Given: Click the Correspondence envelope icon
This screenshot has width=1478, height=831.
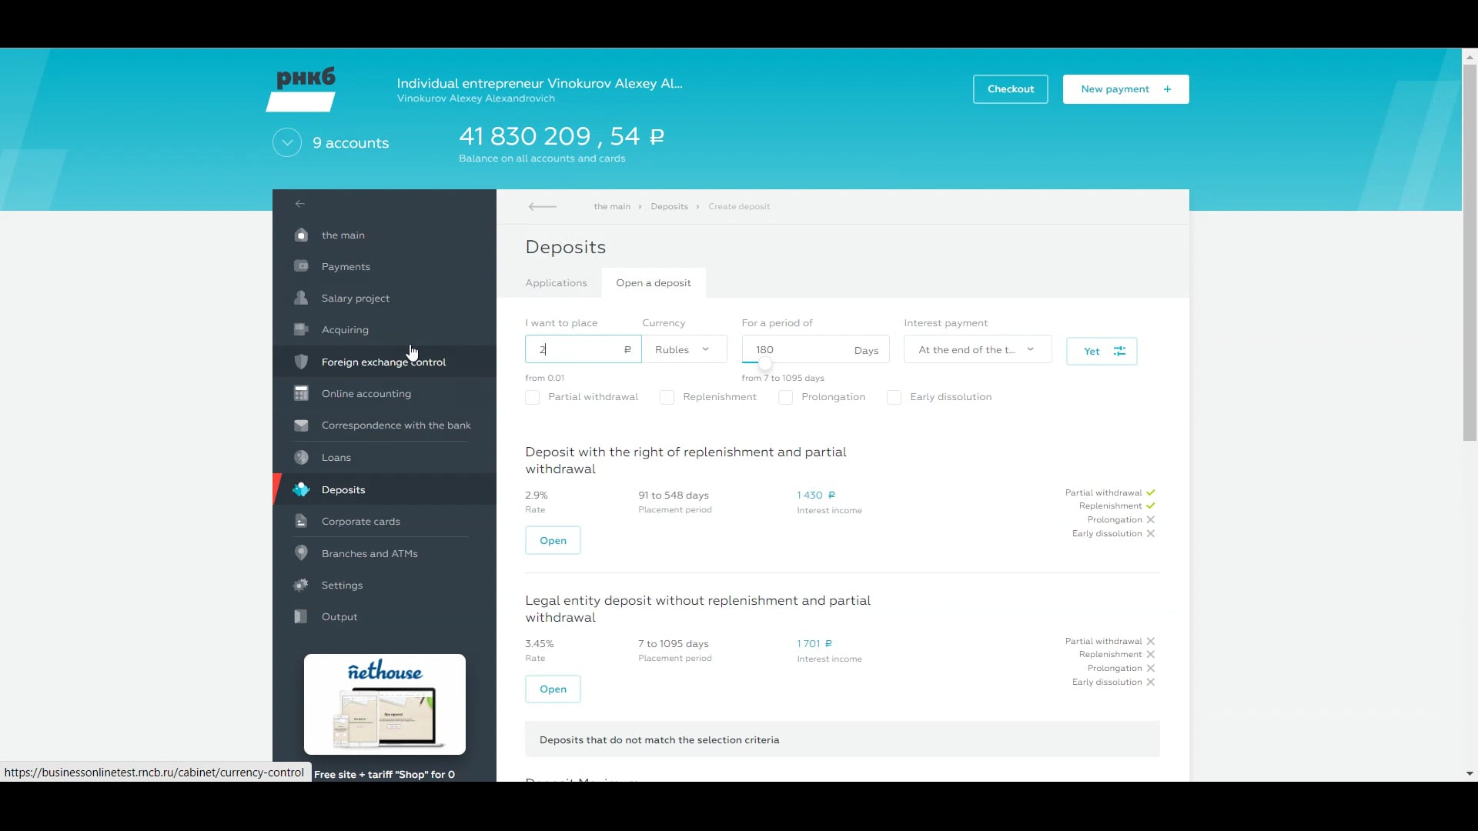Looking at the screenshot, I should 301,425.
